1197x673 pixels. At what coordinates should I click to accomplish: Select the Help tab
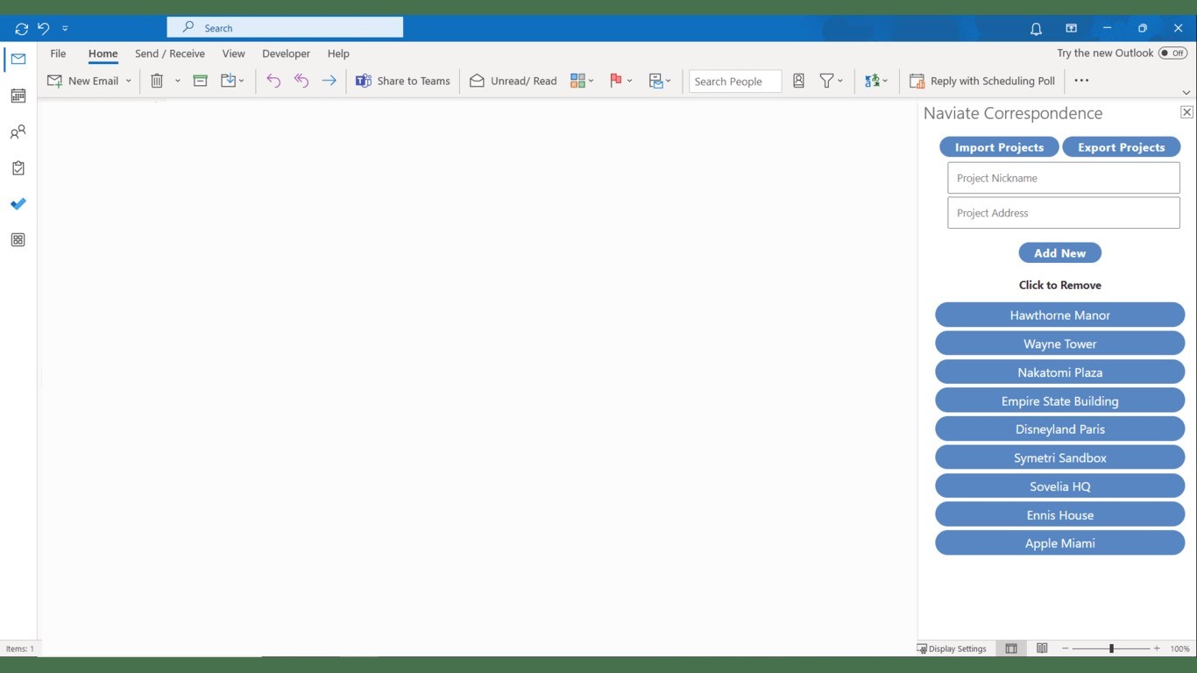click(x=338, y=53)
